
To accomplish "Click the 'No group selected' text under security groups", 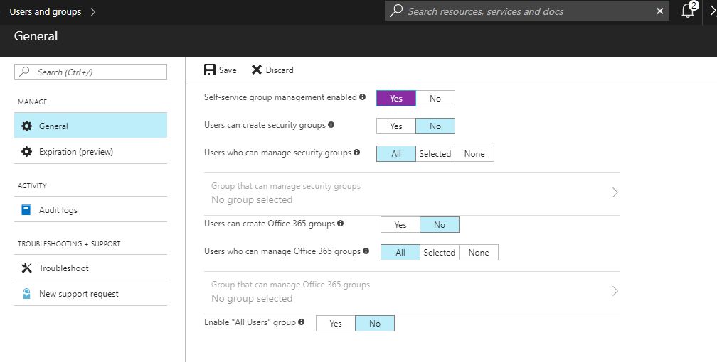I will (252, 199).
